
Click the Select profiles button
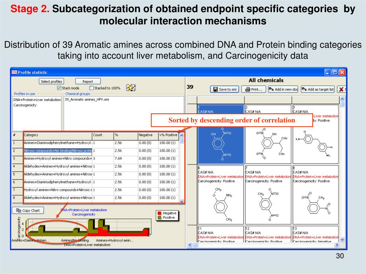coord(51,81)
